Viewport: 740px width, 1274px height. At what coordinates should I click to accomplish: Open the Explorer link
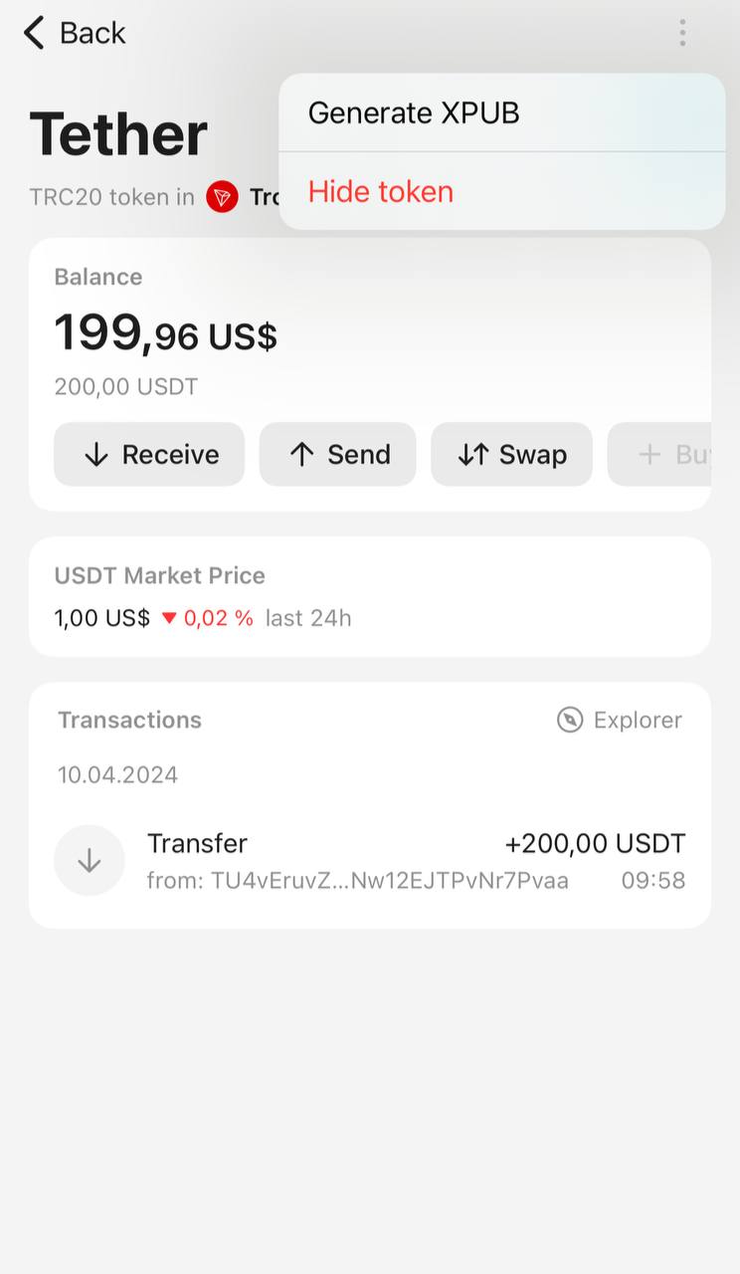tap(637, 720)
